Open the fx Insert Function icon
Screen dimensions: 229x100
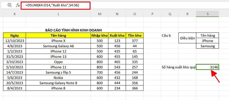pyautogui.click(x=18, y=5)
